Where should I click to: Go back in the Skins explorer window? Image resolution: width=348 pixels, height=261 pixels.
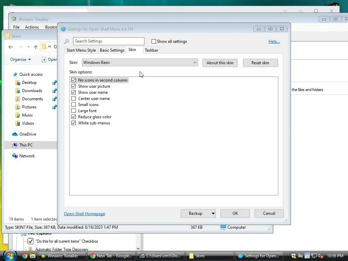click(x=11, y=47)
